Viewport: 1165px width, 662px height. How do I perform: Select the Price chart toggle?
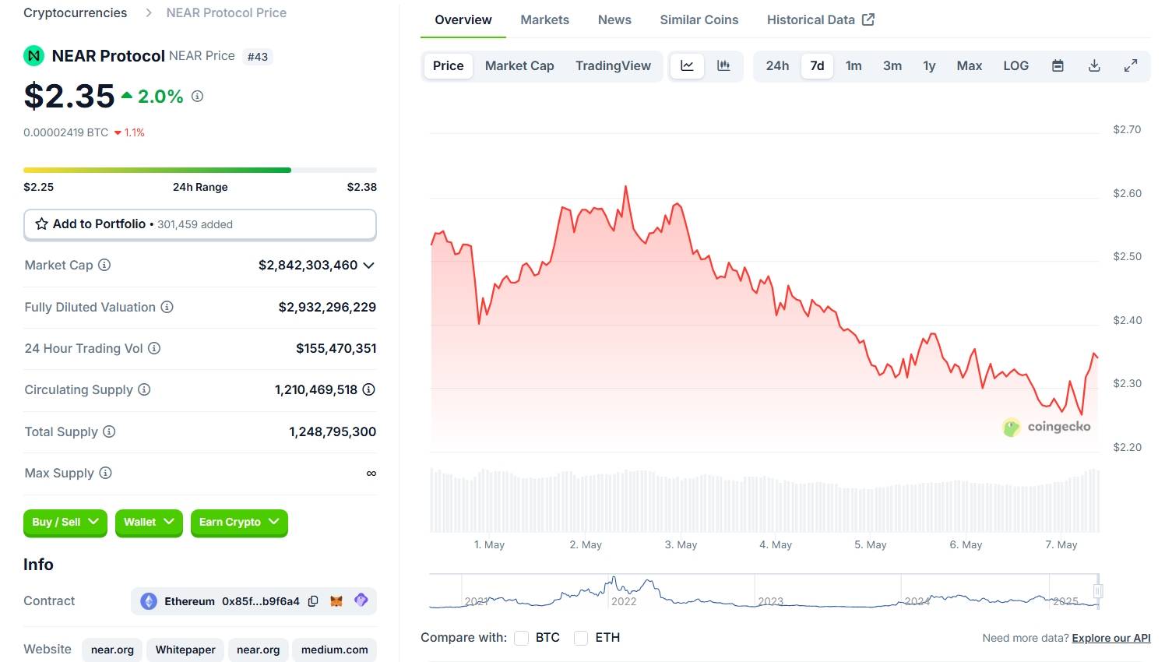[448, 66]
